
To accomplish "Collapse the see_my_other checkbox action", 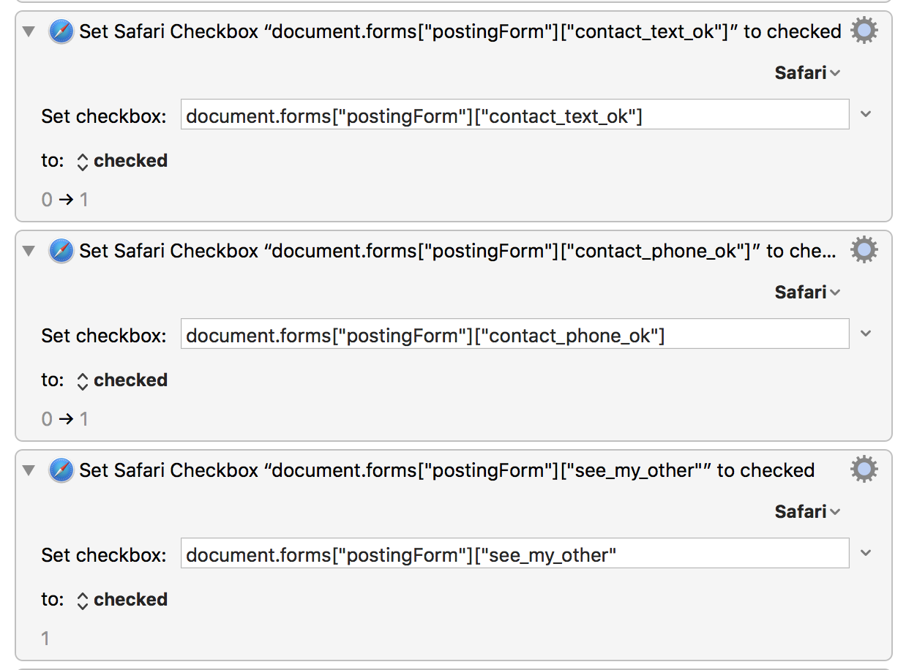I will (x=29, y=470).
